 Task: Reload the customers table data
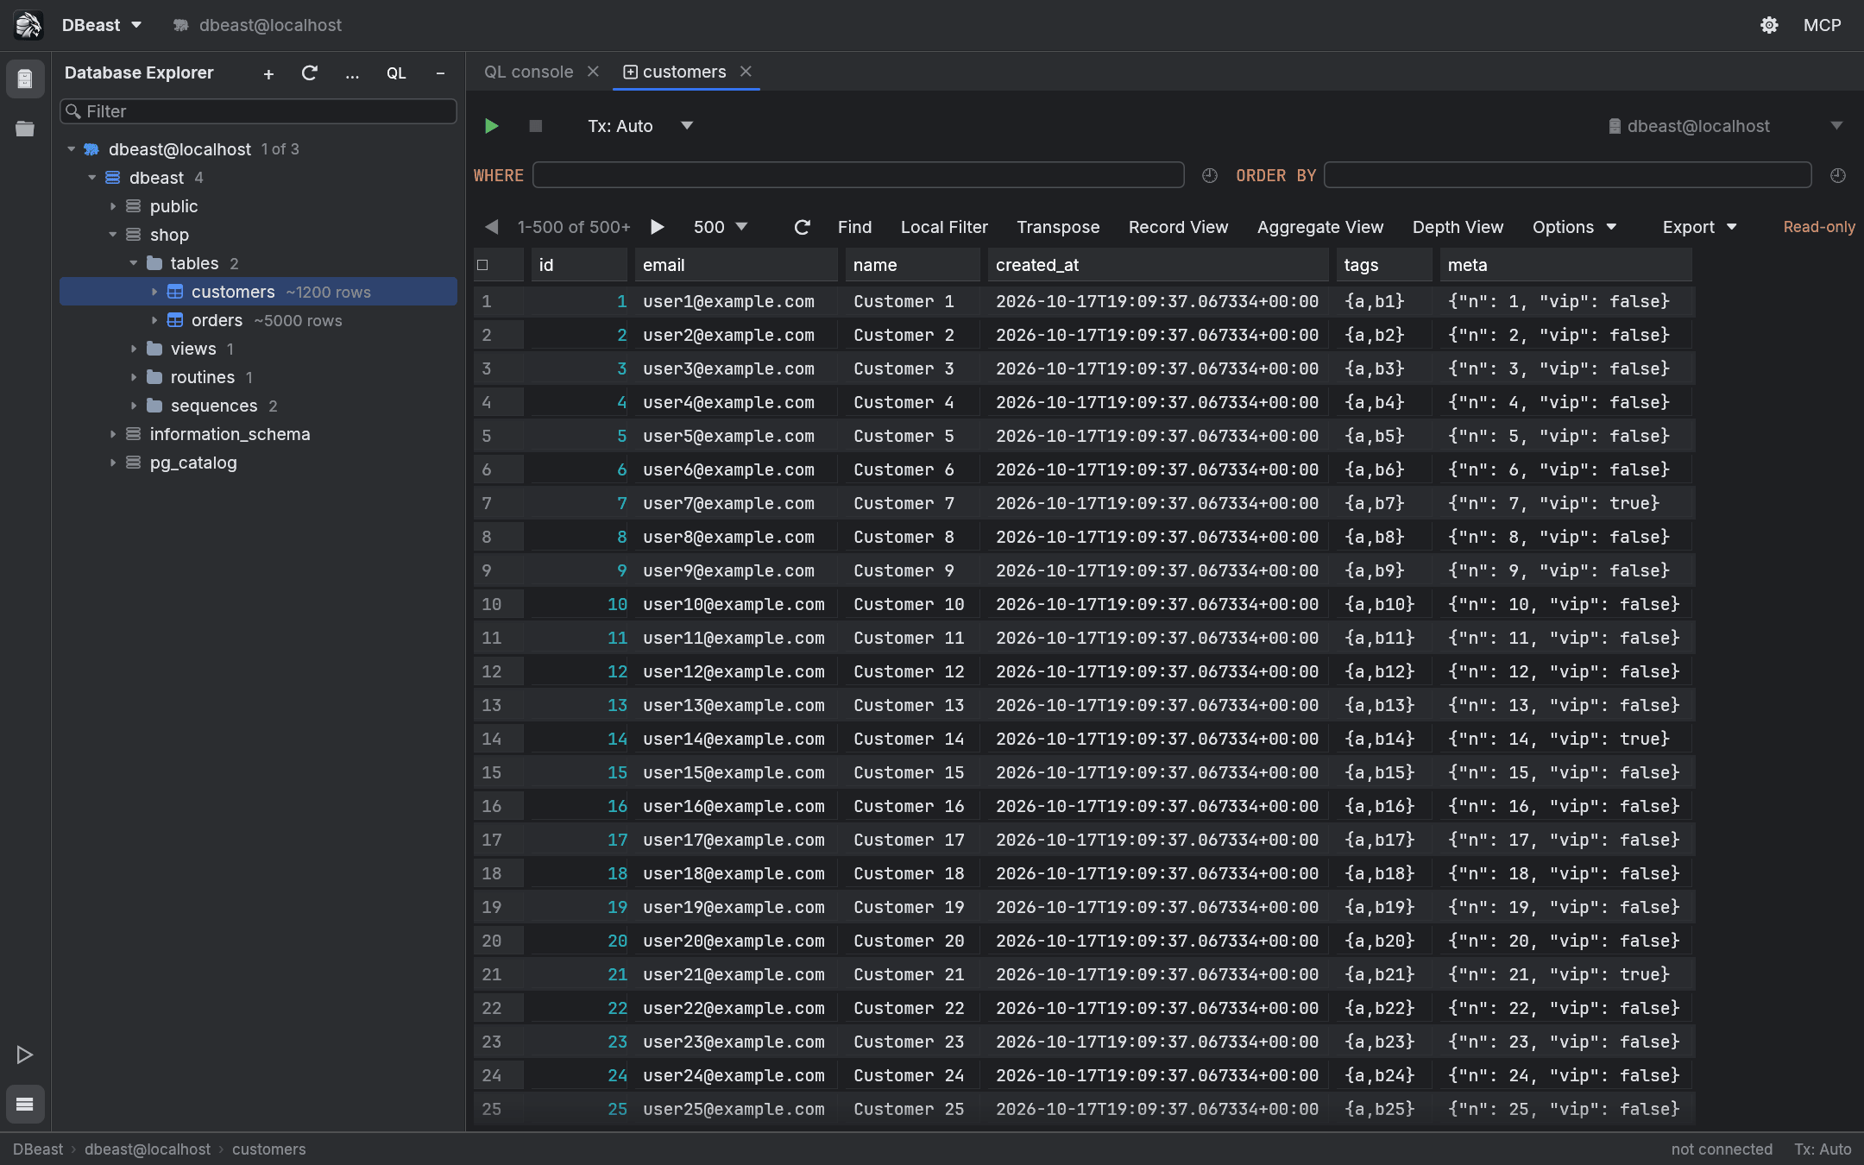point(802,227)
